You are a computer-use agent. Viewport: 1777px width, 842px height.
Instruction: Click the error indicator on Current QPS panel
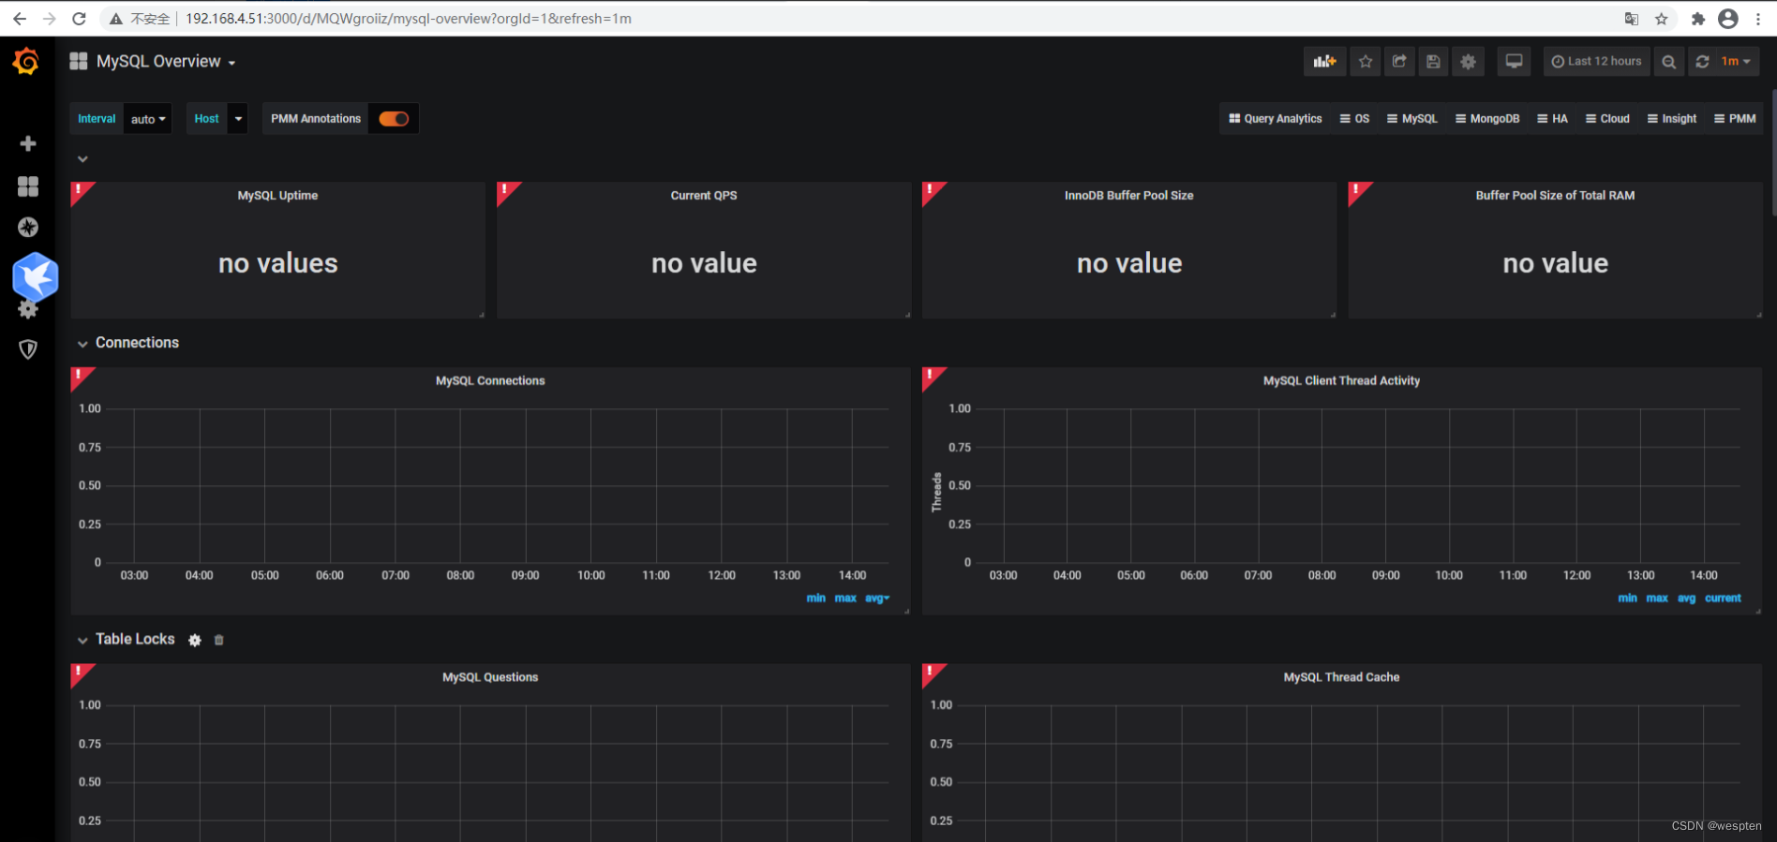point(504,190)
